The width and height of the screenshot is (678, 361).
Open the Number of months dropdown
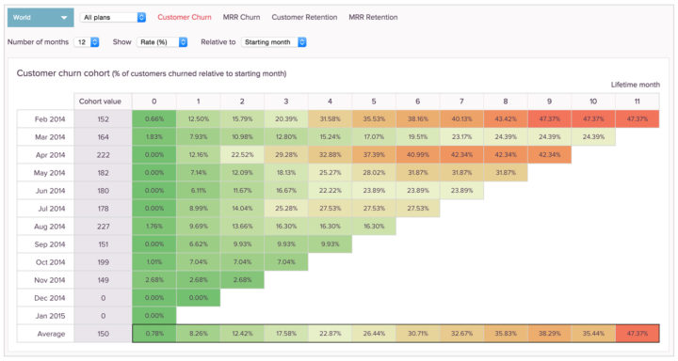pos(87,42)
